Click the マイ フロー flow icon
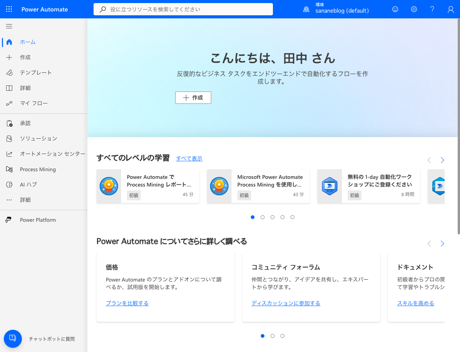 pyautogui.click(x=9, y=103)
